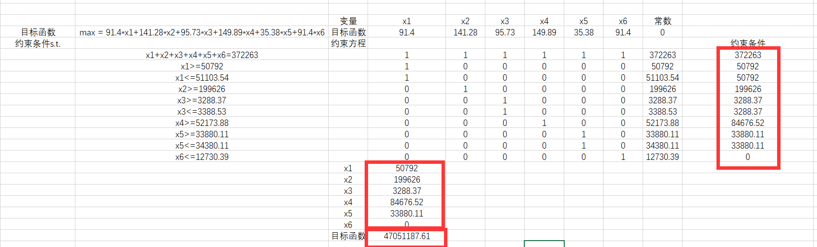Select result 199626 beside the x2 label

tap(407, 180)
